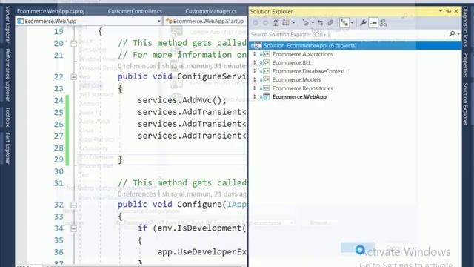Select Ecommerce.WebApp project name
The width and height of the screenshot is (474, 267).
pyautogui.click(x=299, y=97)
